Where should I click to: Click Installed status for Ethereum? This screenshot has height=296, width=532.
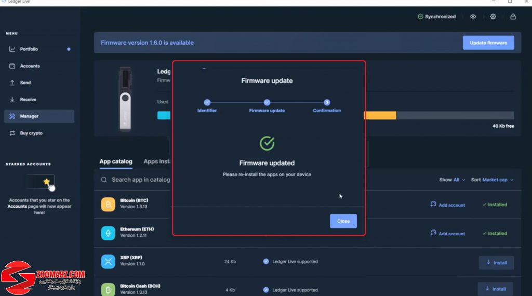pos(495,233)
